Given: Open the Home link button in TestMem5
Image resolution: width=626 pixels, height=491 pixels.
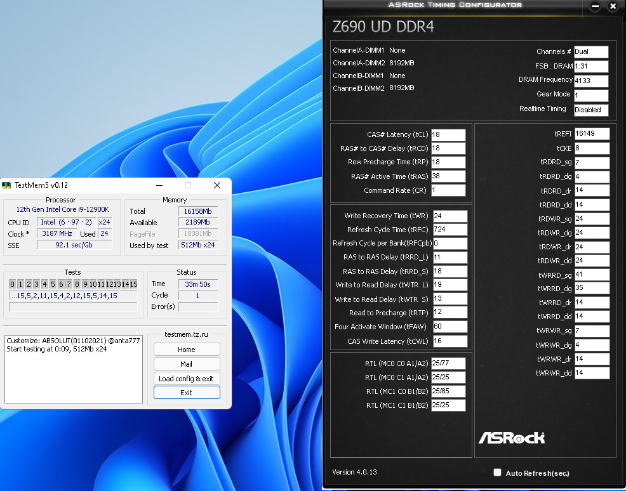Looking at the screenshot, I should (x=187, y=350).
